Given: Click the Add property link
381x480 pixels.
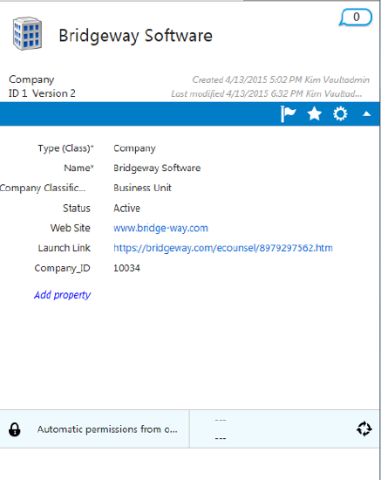Looking at the screenshot, I should (x=63, y=295).
